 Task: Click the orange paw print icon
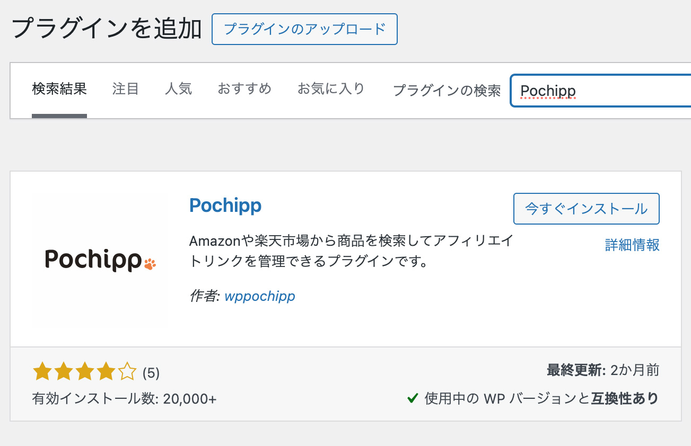pos(150,263)
